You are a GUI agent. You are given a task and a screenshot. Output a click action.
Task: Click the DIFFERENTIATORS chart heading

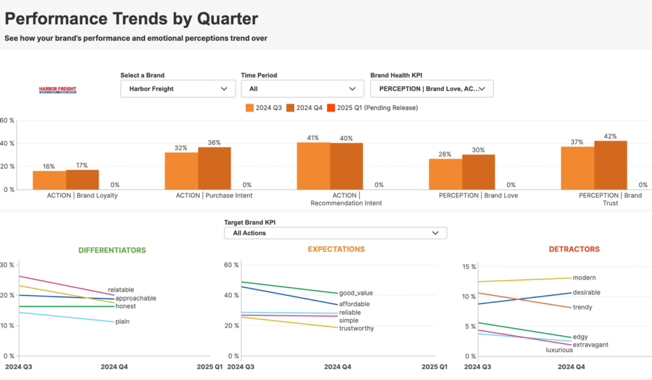click(112, 250)
